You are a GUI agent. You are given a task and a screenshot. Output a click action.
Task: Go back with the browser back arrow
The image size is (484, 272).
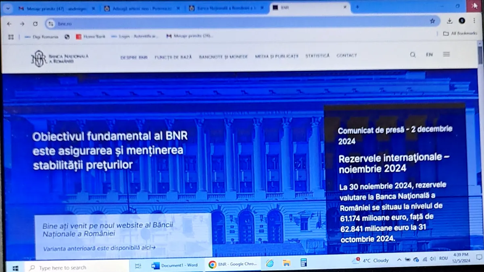9,23
